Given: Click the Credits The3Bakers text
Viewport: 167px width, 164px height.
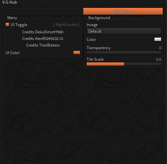Looking at the screenshot, I should (43, 45).
